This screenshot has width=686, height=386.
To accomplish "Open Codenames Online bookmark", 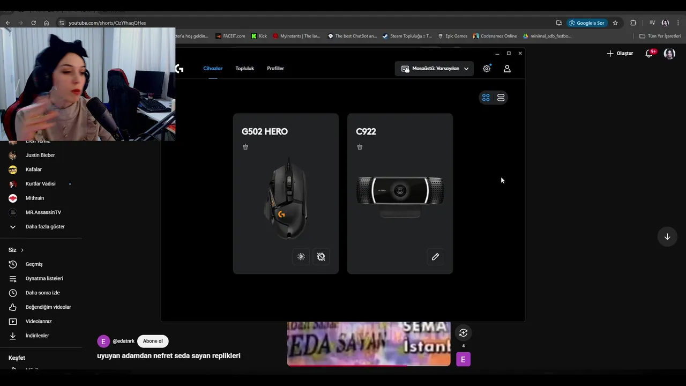I will [495, 36].
